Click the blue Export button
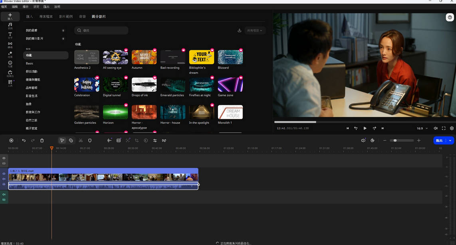 point(440,140)
